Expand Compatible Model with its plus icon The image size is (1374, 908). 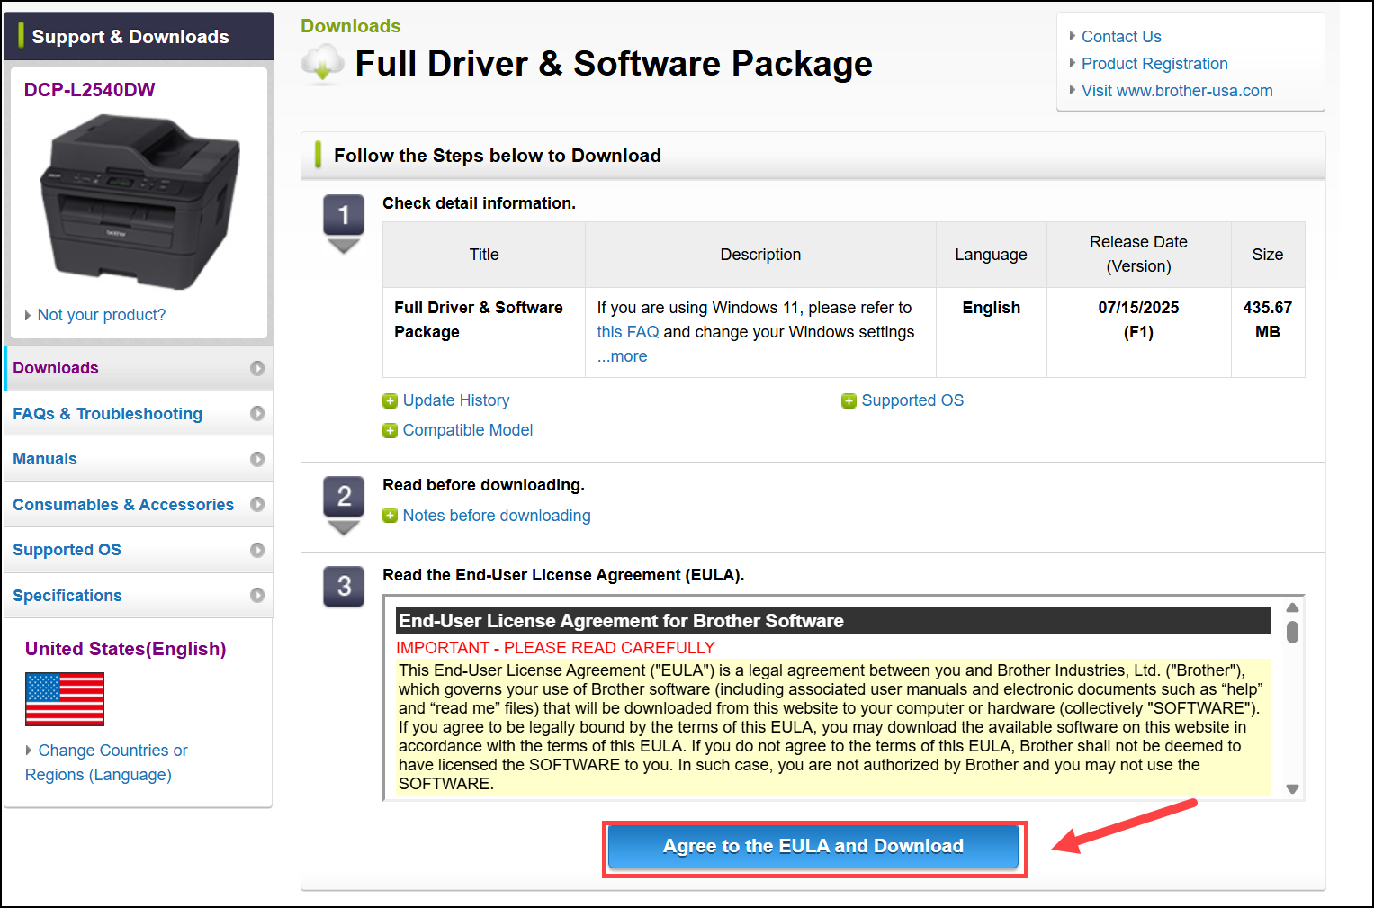tap(390, 431)
